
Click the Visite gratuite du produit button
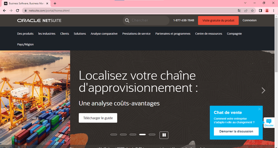click(218, 21)
